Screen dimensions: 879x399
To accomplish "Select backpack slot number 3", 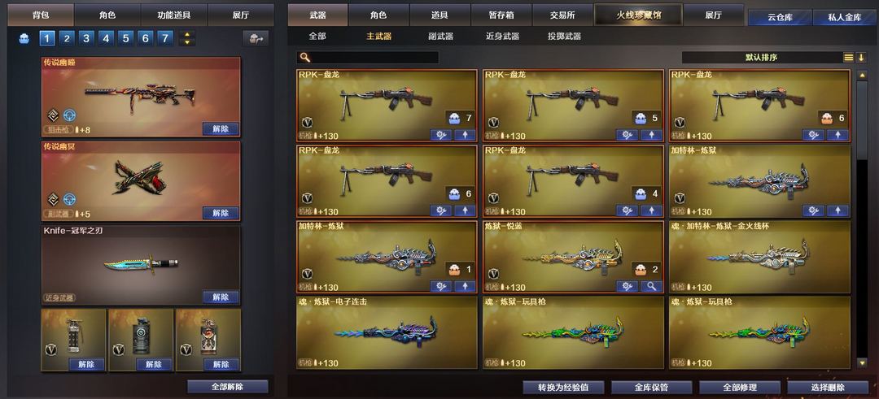I will [x=86, y=39].
